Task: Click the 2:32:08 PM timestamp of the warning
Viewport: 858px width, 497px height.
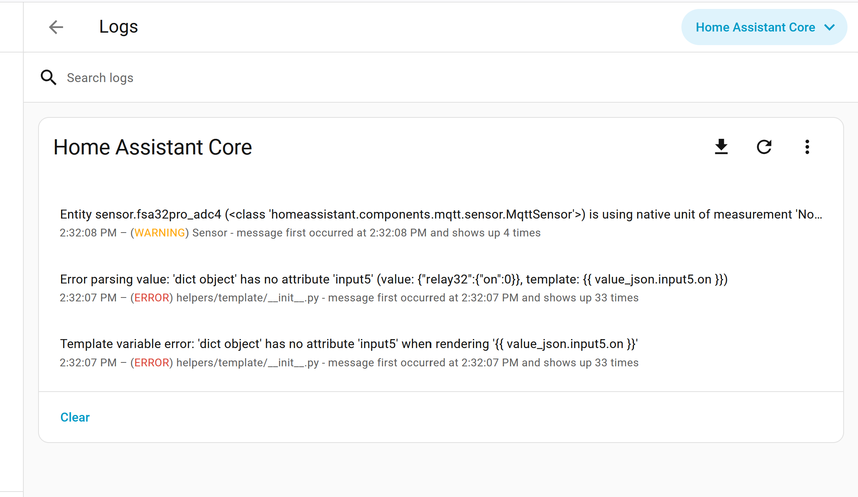Action: (88, 233)
